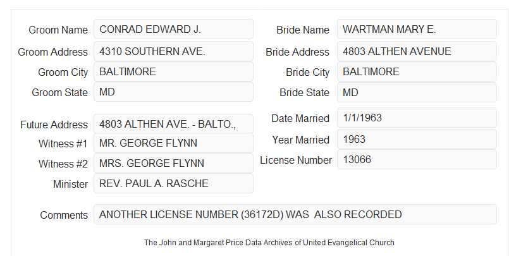This screenshot has width=509, height=256.
Task: Focus the Bride City field
Action: (417, 71)
